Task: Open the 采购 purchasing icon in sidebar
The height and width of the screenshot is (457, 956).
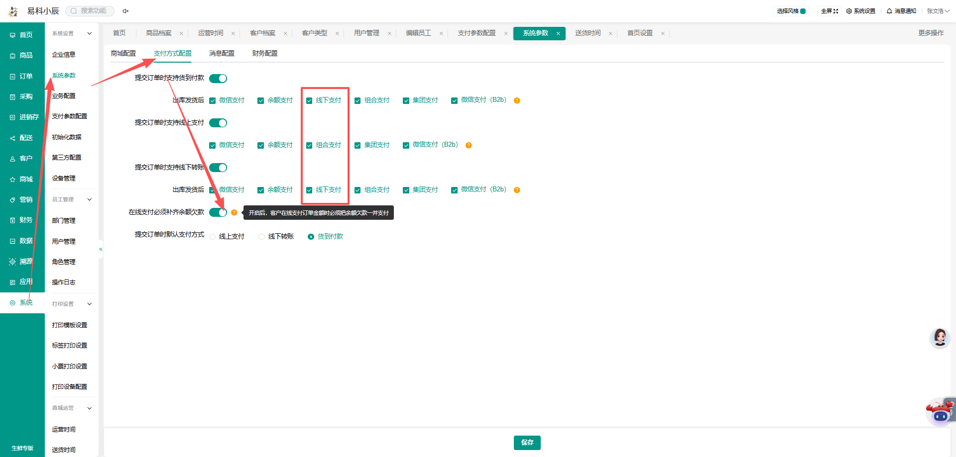Action: coord(12,97)
